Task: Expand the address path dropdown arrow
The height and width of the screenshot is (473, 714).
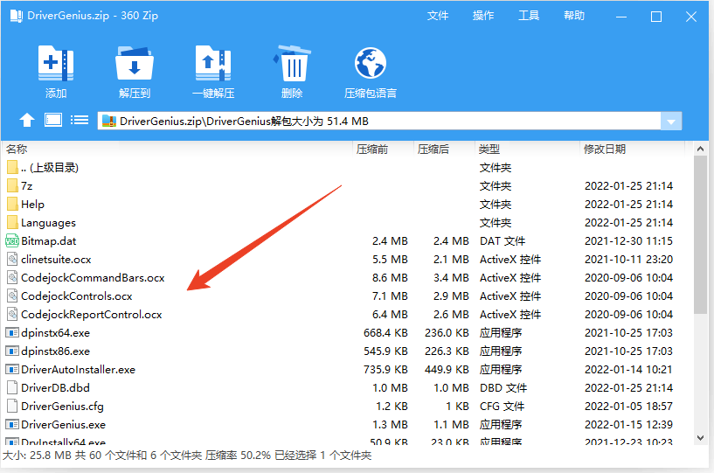Action: [x=671, y=122]
